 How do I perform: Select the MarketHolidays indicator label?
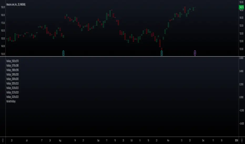point(11,101)
